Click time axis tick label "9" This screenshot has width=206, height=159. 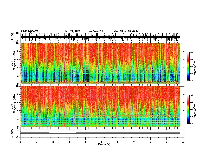[x=166, y=142]
